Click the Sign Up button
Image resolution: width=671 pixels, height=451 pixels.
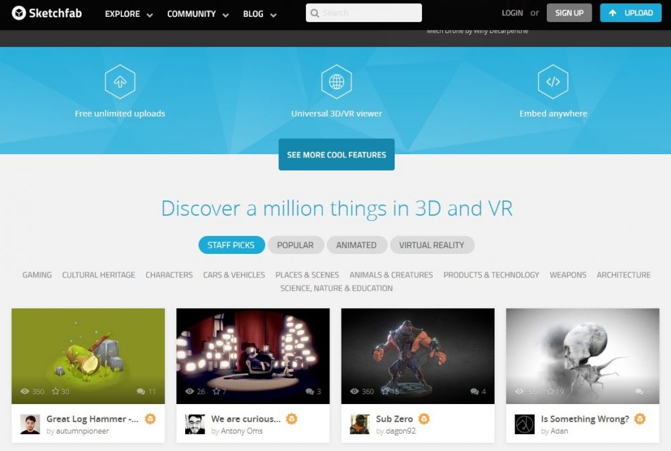click(x=569, y=13)
